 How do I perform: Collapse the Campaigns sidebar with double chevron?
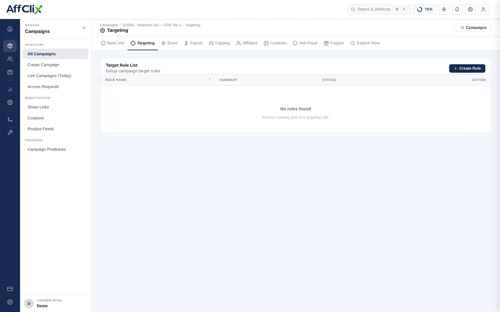(x=84, y=28)
